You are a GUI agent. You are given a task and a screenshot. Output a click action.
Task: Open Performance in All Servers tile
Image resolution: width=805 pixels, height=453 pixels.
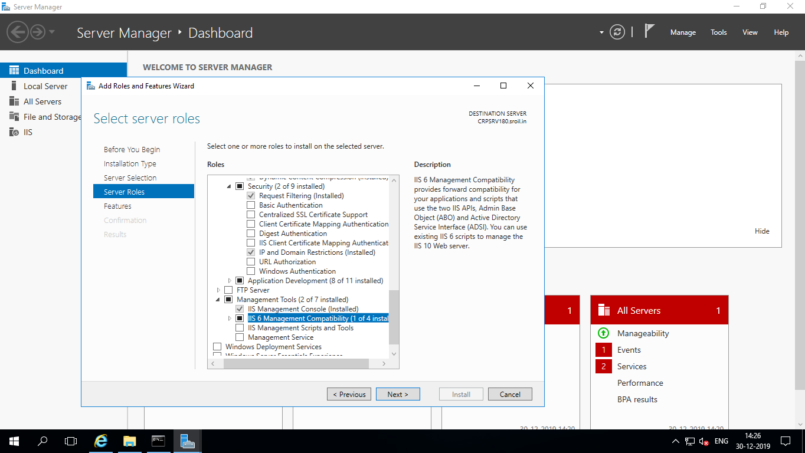(x=640, y=383)
